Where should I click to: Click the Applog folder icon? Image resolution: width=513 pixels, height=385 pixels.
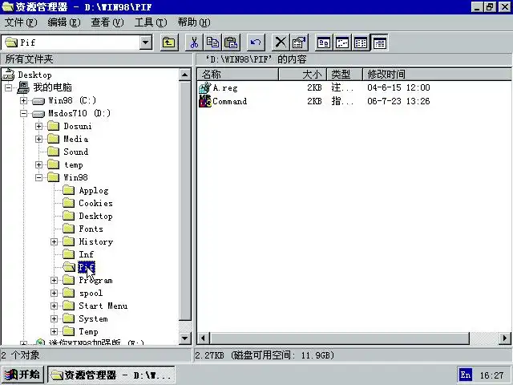click(69, 190)
